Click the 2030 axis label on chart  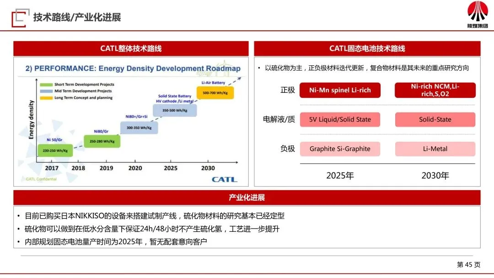tap(208, 168)
